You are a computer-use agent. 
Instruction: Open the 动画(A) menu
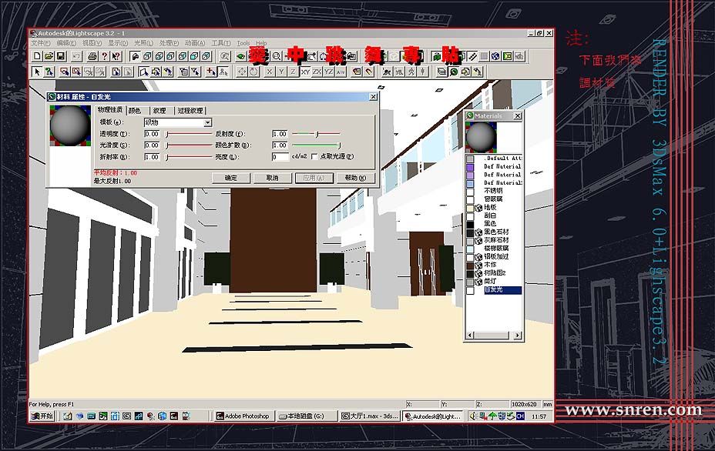[195, 43]
